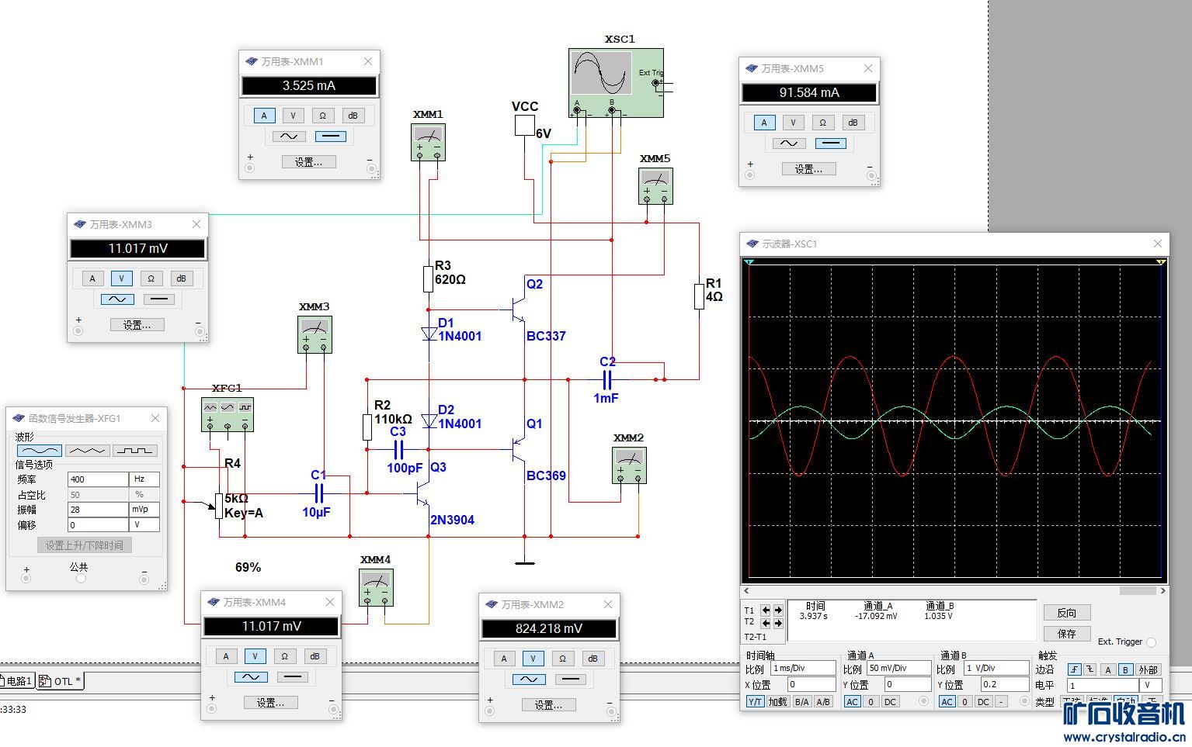Open trigger level unit V dropdown
The height and width of the screenshot is (747, 1192).
1150,686
